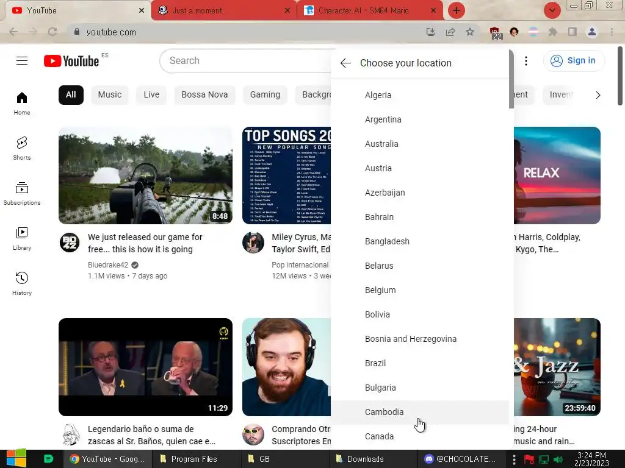This screenshot has width=625, height=468.
Task: Open the Discord @CHOCOLATE taskbar item
Action: (x=461, y=459)
